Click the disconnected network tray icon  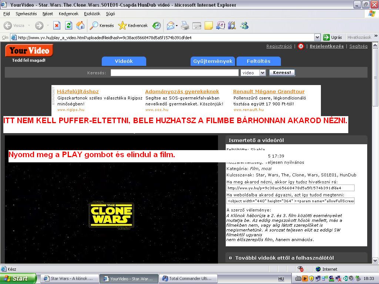338,279
